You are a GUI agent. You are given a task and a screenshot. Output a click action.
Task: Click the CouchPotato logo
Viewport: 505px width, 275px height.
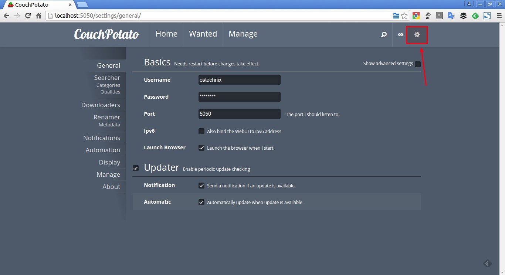(x=107, y=34)
